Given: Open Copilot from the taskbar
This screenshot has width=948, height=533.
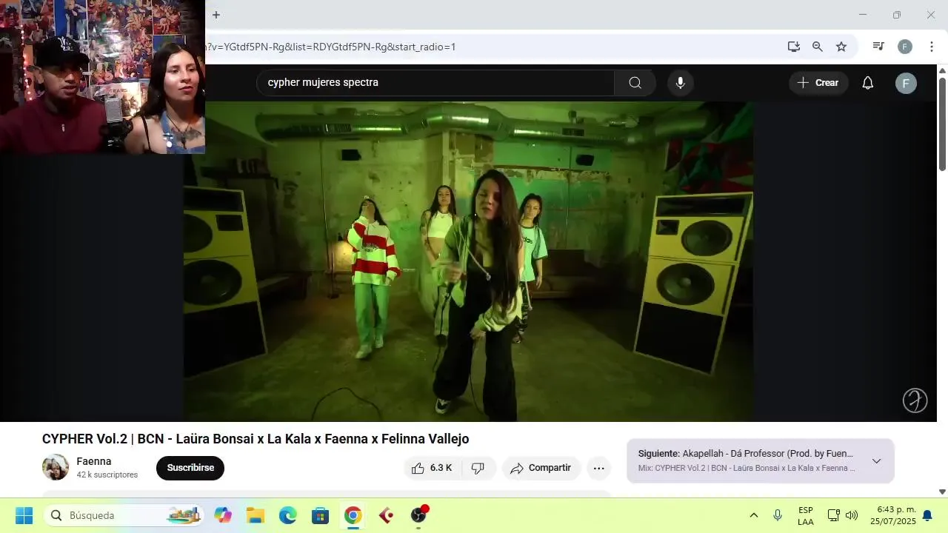Looking at the screenshot, I should point(223,515).
